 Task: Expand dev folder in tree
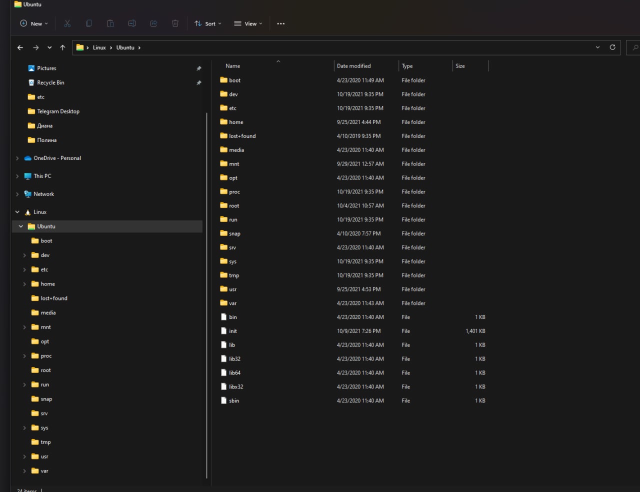pyautogui.click(x=24, y=255)
